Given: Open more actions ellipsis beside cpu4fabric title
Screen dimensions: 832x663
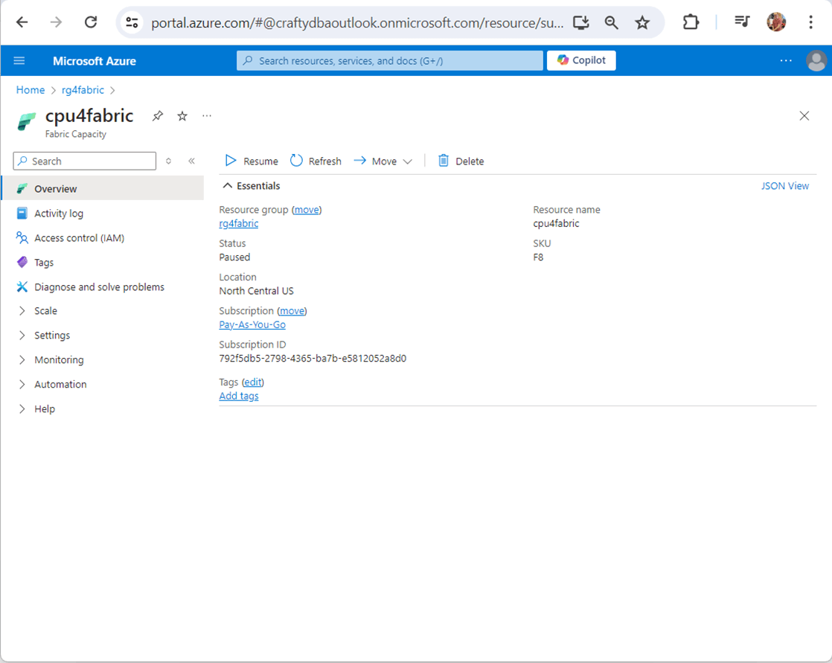Looking at the screenshot, I should pos(206,115).
